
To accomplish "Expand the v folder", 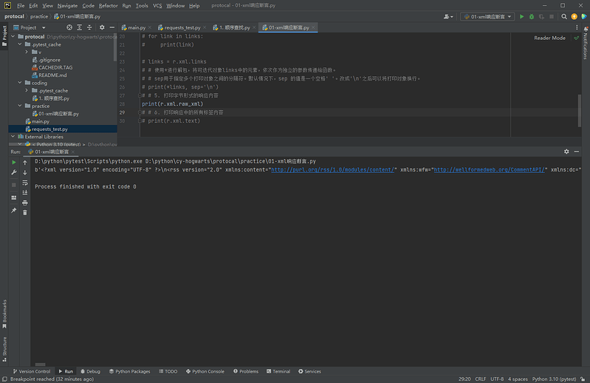I will click(27, 52).
